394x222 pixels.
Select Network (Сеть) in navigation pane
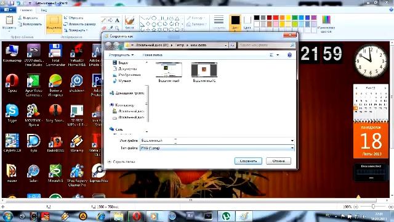(119, 129)
